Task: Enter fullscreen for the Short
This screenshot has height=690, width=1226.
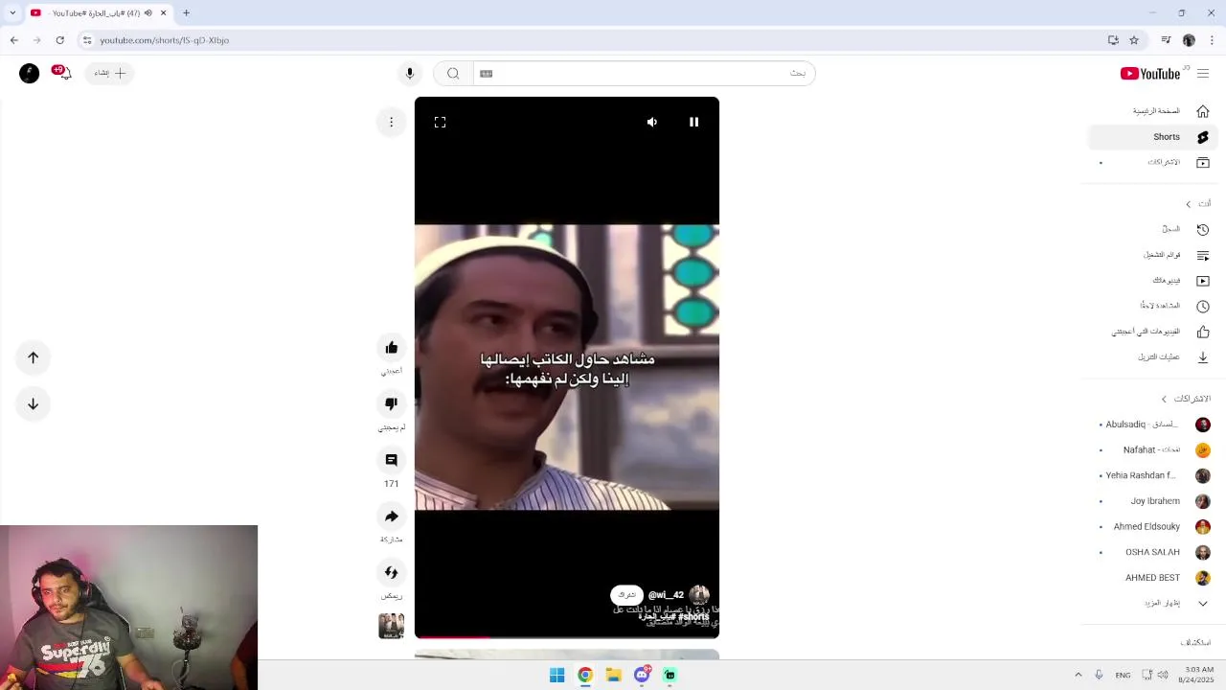Action: 440,122
